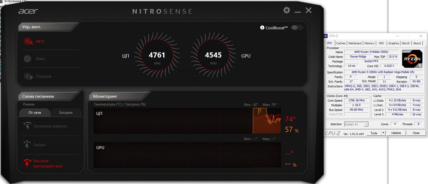Click the L1 Data 4 x 32 KBytes value
Viewport: 428px width, 184px height.
click(x=397, y=101)
